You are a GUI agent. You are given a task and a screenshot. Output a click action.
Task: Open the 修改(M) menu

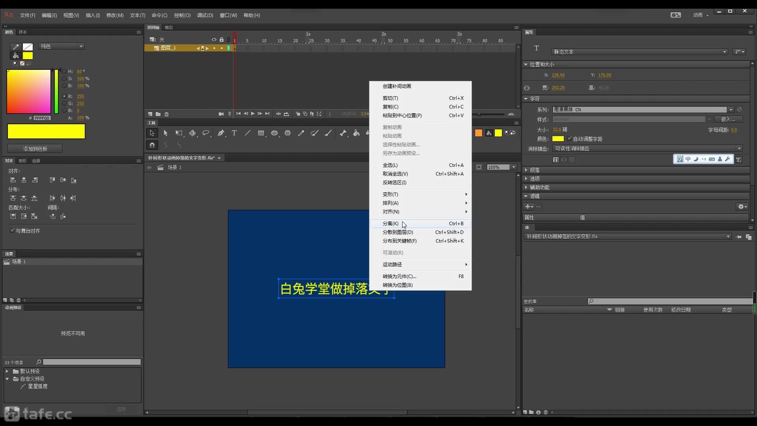tap(115, 15)
